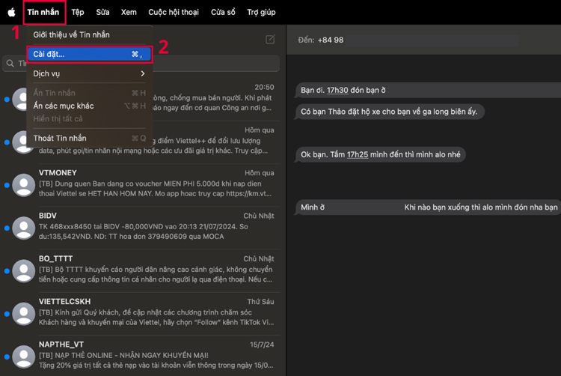This screenshot has height=376, width=561.
Task: Click the BO_TTTT contact avatar
Action: (x=24, y=271)
